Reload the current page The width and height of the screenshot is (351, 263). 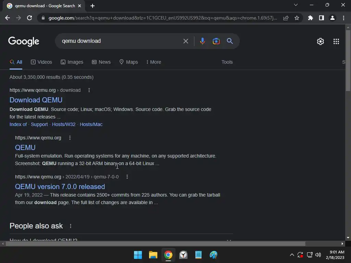tap(29, 18)
